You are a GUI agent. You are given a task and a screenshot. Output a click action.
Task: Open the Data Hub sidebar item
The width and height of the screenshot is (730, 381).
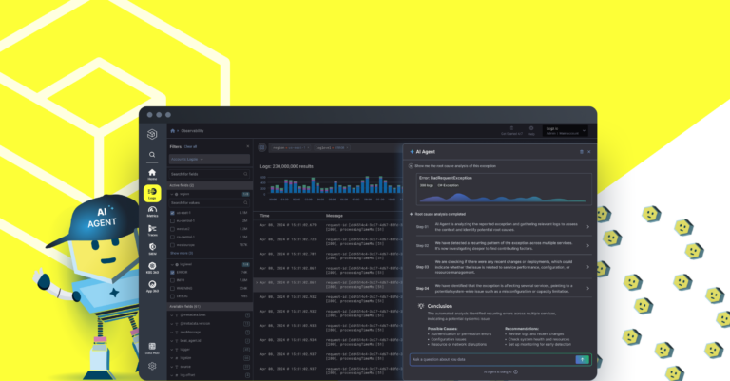tap(152, 346)
